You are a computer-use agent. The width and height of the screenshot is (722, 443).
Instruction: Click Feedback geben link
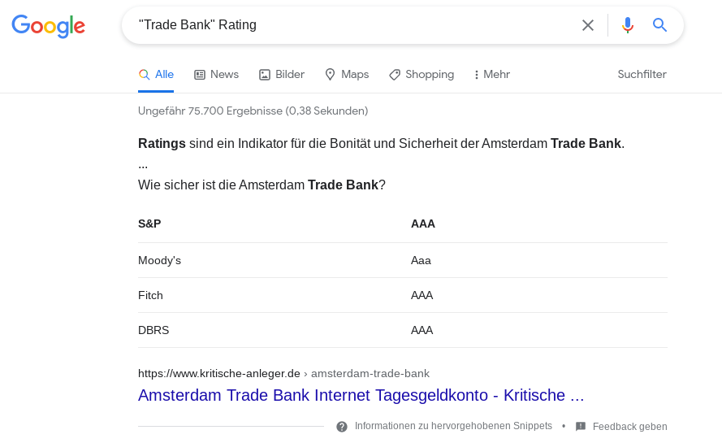629,426
